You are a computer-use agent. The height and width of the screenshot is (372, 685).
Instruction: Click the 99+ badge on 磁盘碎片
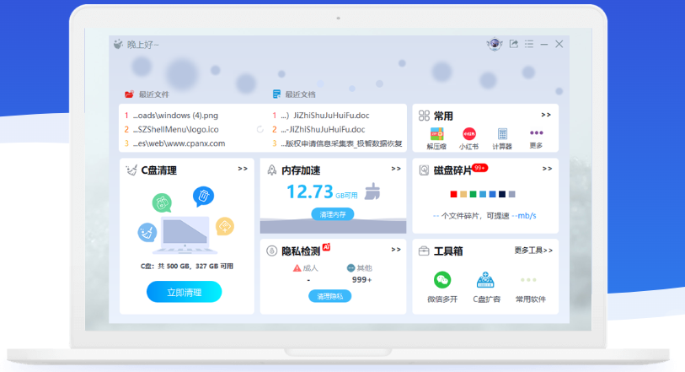[x=480, y=168]
